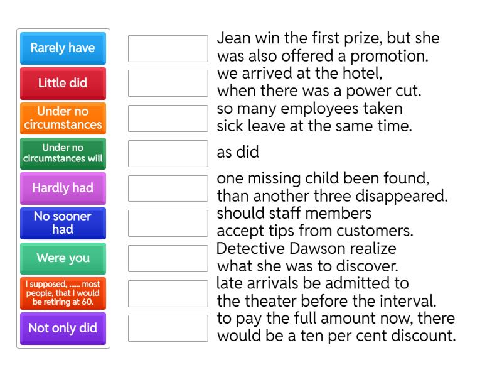Choose the pink 'Hardly had' tile
The image size is (502, 377).
coord(63,188)
